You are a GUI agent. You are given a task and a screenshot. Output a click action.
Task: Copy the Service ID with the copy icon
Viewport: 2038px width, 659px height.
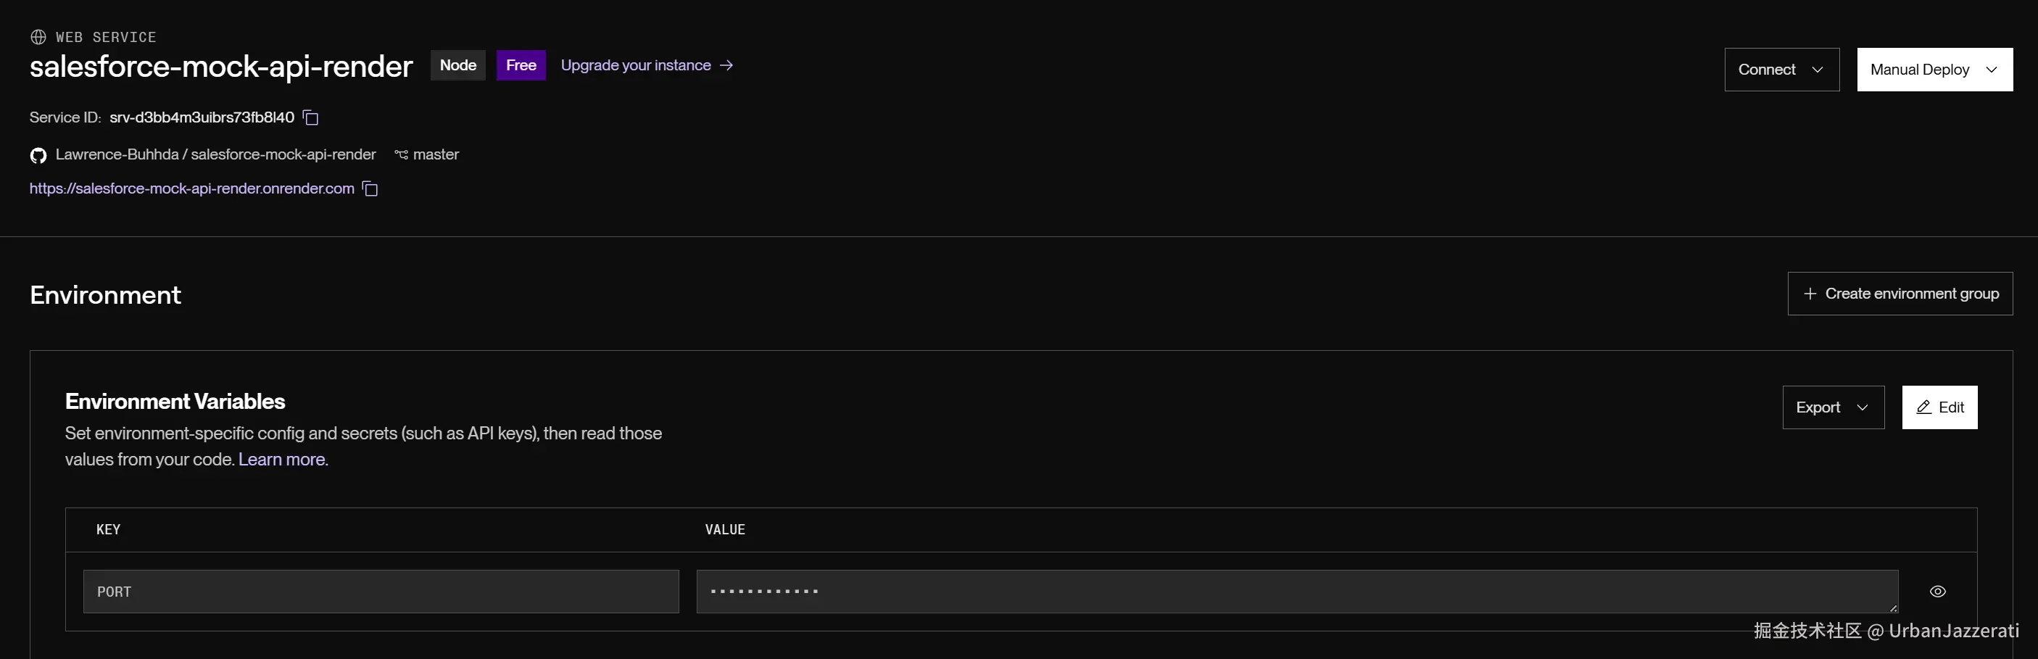[311, 118]
